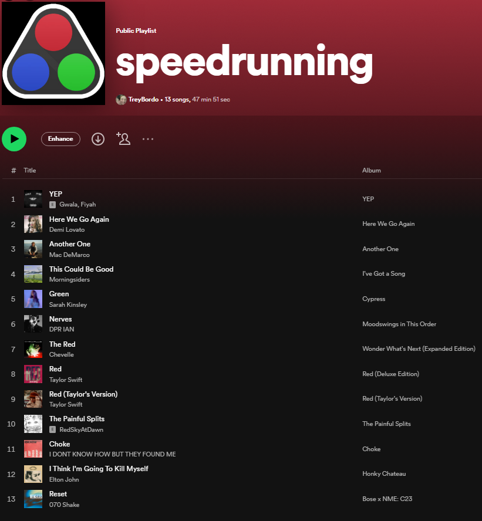Click The Red cover thumbnail by Chevelle
The image size is (482, 521).
tap(33, 349)
